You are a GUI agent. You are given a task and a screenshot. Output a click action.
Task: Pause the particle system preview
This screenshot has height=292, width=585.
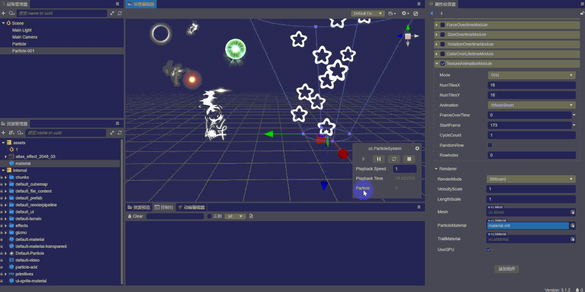[378, 159]
